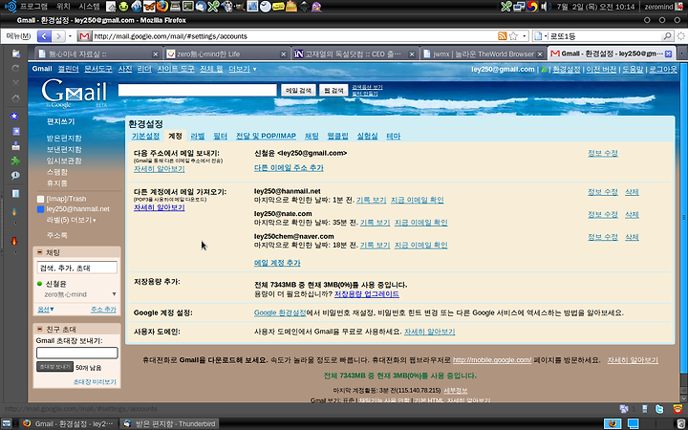Switch to the zero無心mind한 Life tab
The width and height of the screenshot is (688, 430).
click(227, 54)
